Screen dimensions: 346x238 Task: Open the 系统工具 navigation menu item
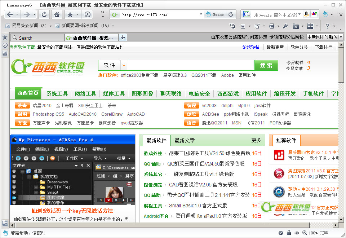tap(57, 94)
